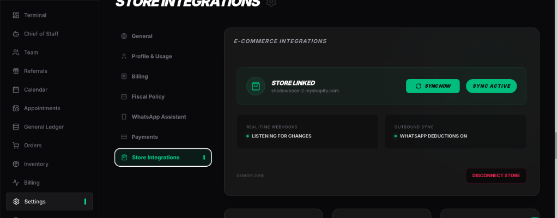Click the gear icon beside Store Integrations heading
The image size is (558, 218).
[271, 2]
